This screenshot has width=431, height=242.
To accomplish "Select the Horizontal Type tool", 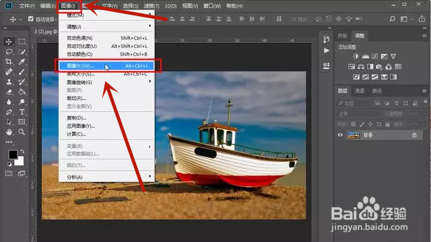I will pos(22,112).
